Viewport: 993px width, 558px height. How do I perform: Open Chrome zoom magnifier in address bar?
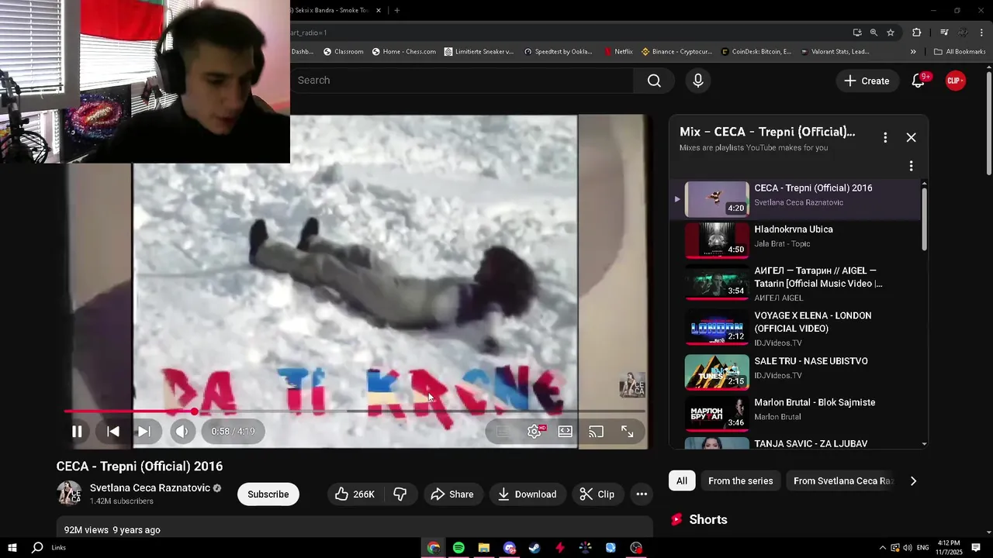pos(874,33)
